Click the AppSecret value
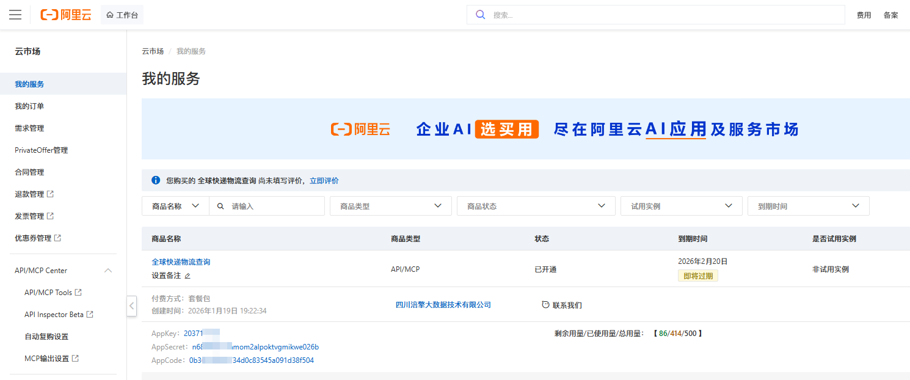Viewport: 910px width, 380px height. tap(255, 347)
